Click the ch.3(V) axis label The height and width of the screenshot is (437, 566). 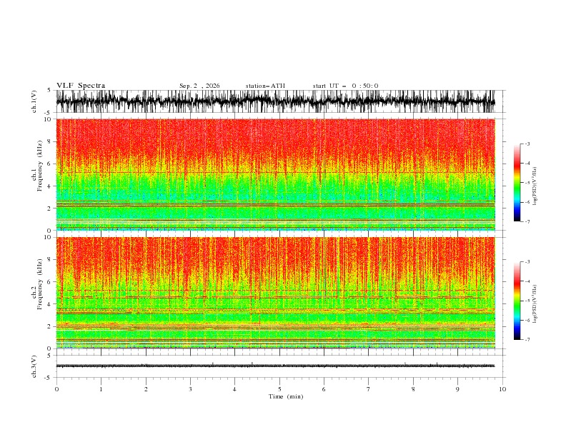34,366
